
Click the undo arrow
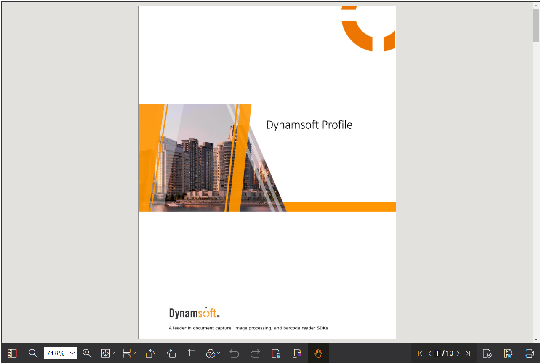(x=234, y=353)
